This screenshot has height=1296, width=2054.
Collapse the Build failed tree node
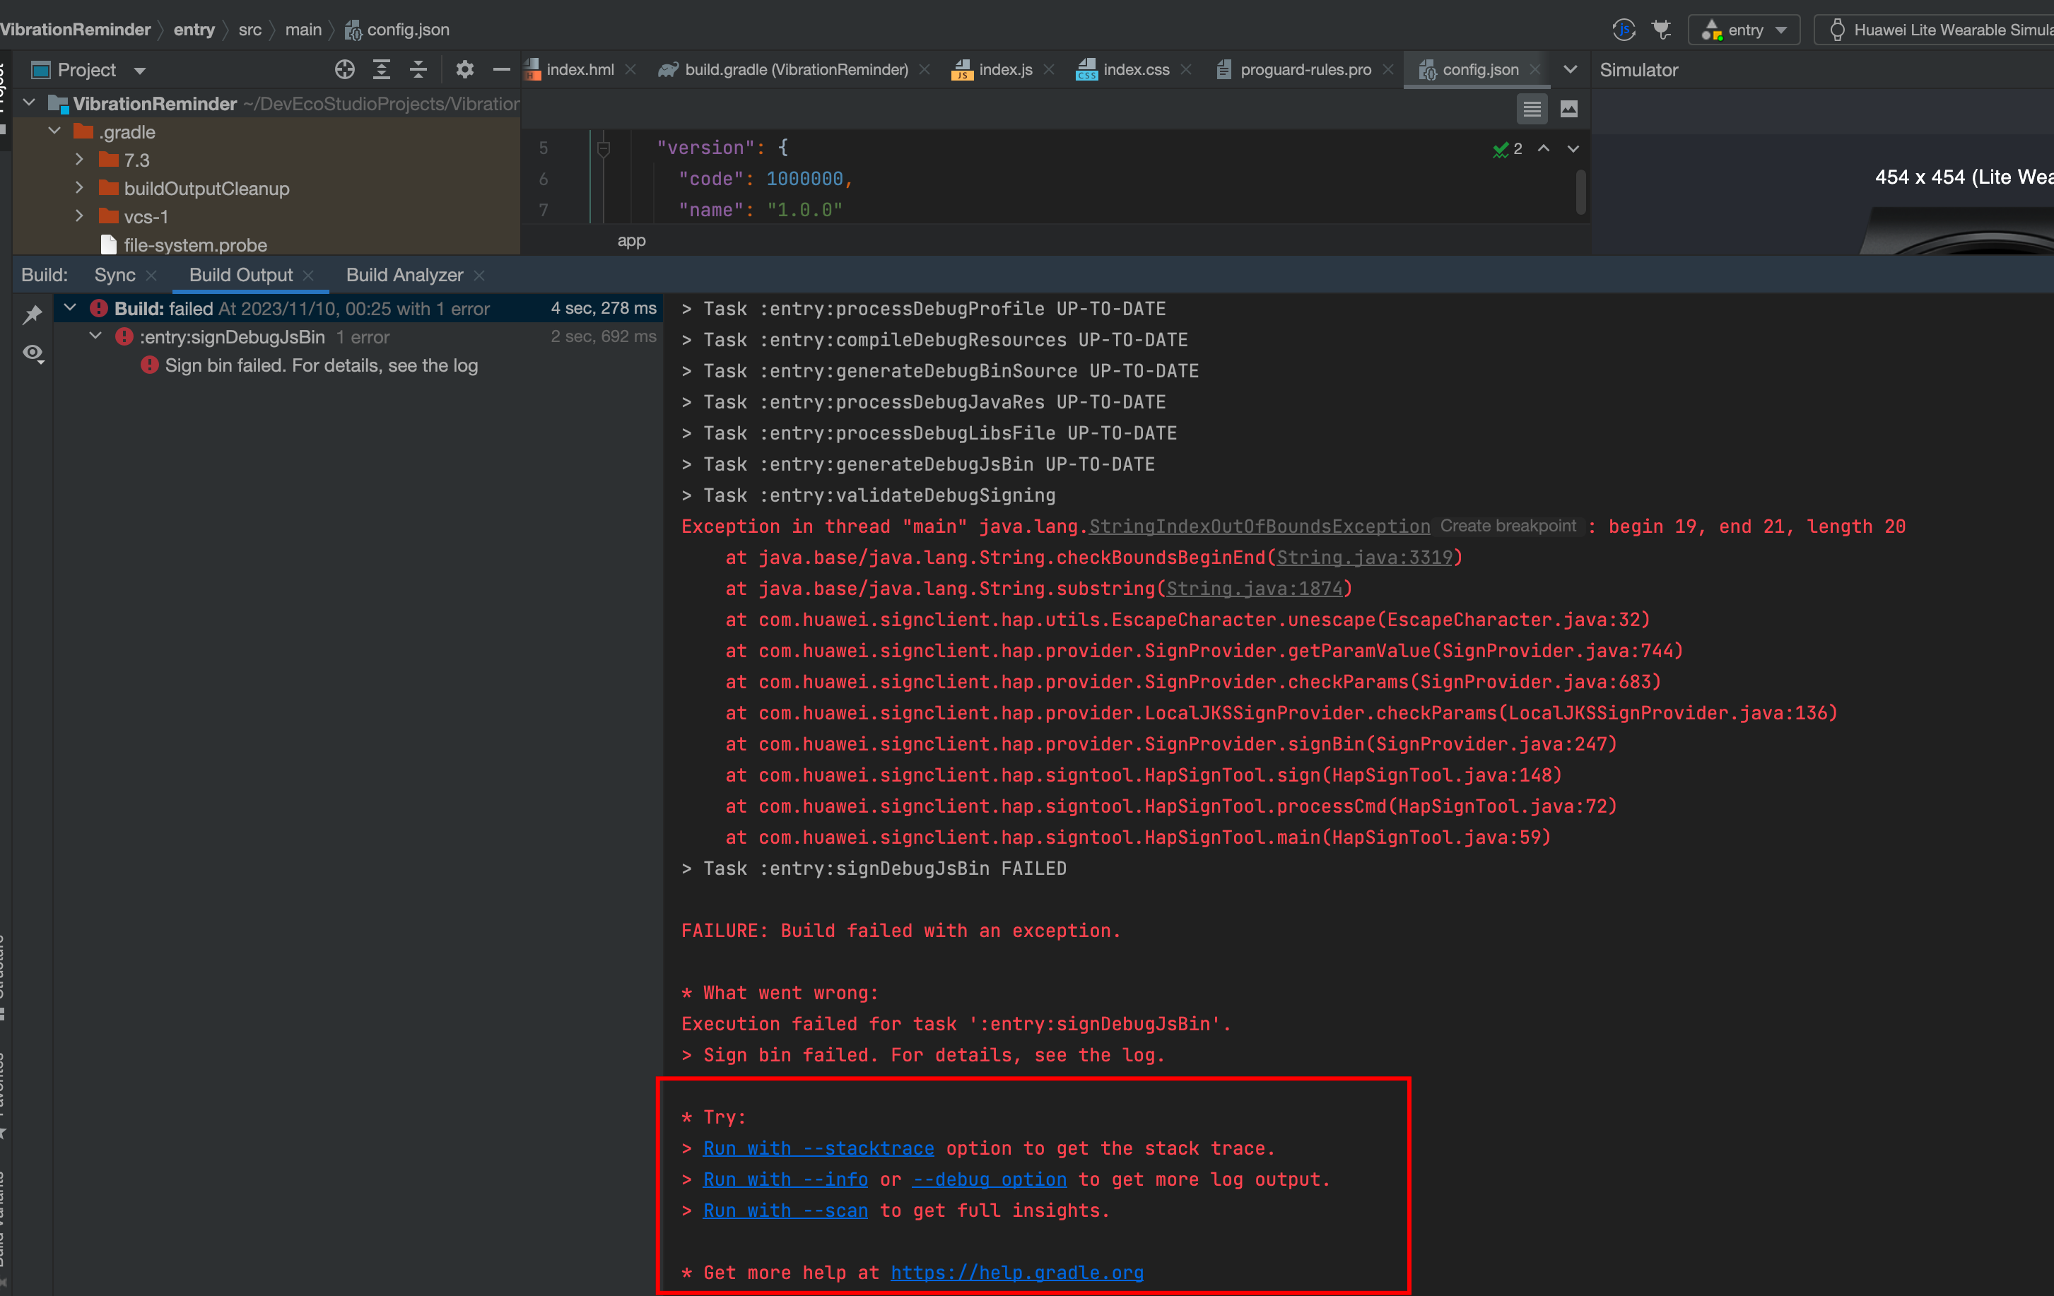coord(70,308)
